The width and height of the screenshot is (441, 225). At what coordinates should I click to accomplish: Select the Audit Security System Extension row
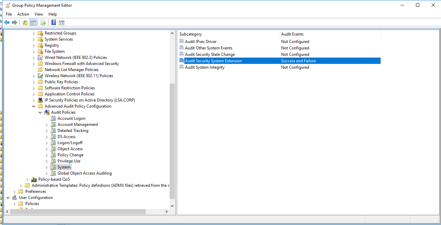(x=279, y=61)
